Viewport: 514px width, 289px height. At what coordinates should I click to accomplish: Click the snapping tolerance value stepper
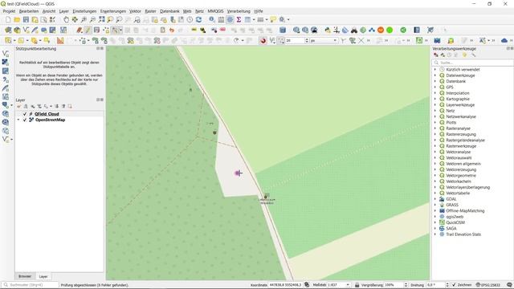pos(307,40)
